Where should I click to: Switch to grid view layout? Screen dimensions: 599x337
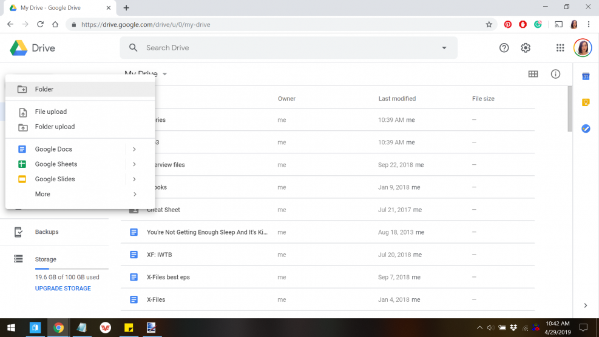533,74
